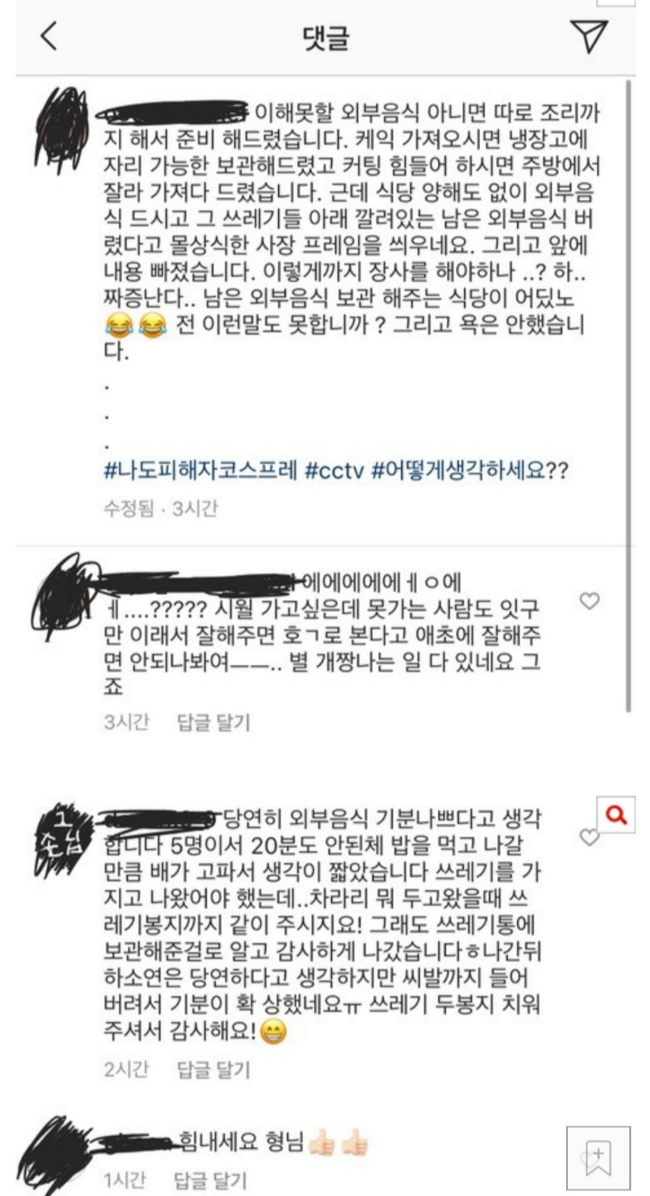The height and width of the screenshot is (1196, 650).
Task: Tap the 댓글 header title
Action: 326,37
